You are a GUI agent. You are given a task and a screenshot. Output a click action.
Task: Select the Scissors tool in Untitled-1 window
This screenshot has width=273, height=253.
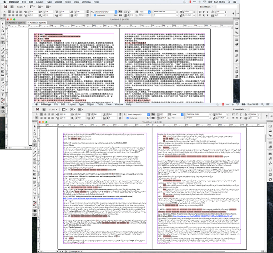pyautogui.click(x=35, y=167)
